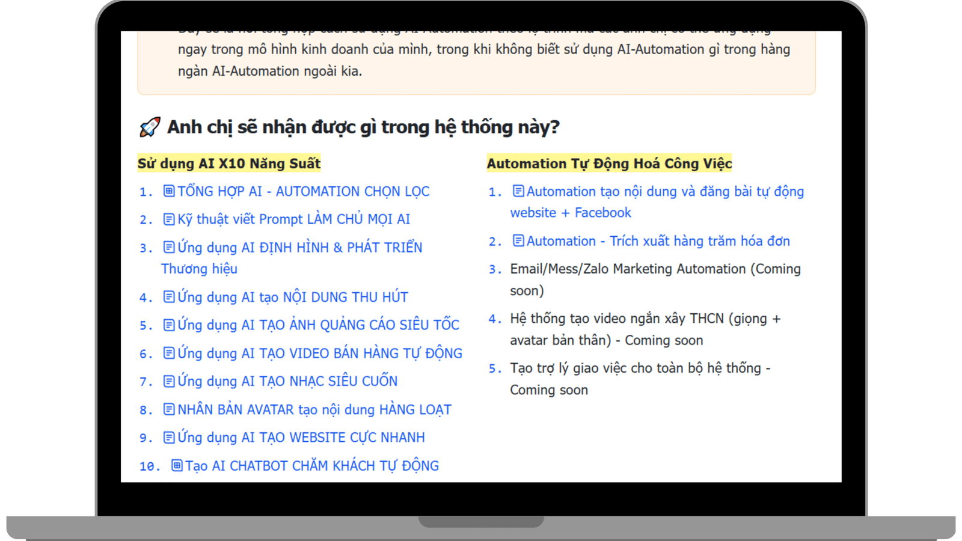962x541 pixels.
Task: Open NHÂN BẢN AVATAR tạo nội dung link
Action: point(314,410)
